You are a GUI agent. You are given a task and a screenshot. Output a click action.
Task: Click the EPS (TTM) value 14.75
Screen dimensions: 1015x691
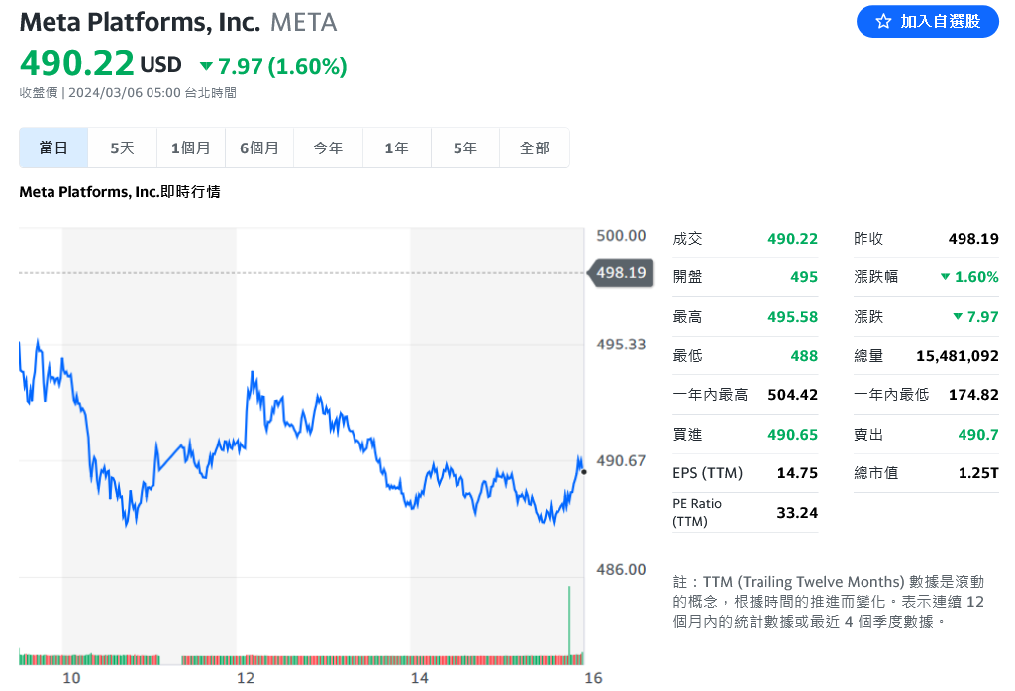coord(797,473)
